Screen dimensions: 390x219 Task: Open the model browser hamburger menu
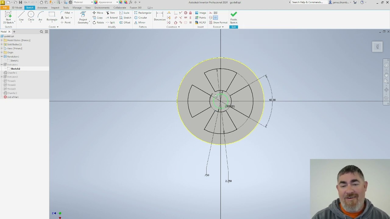pos(46,32)
